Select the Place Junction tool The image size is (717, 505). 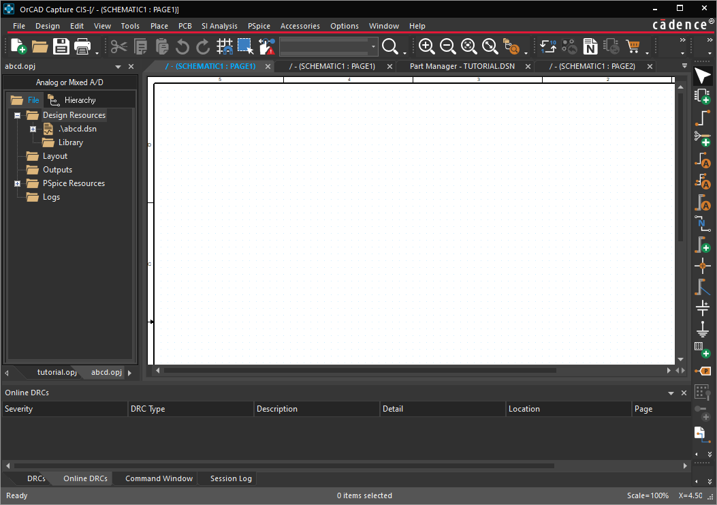tap(702, 266)
